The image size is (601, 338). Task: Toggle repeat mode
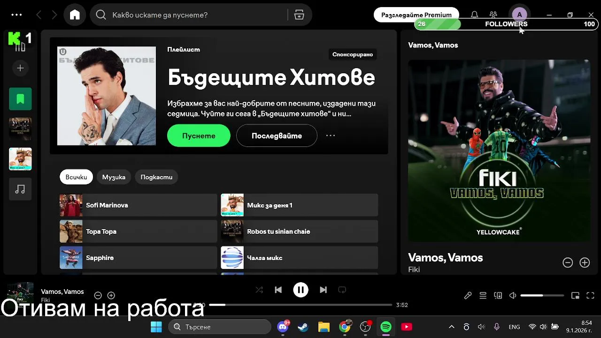(342, 290)
